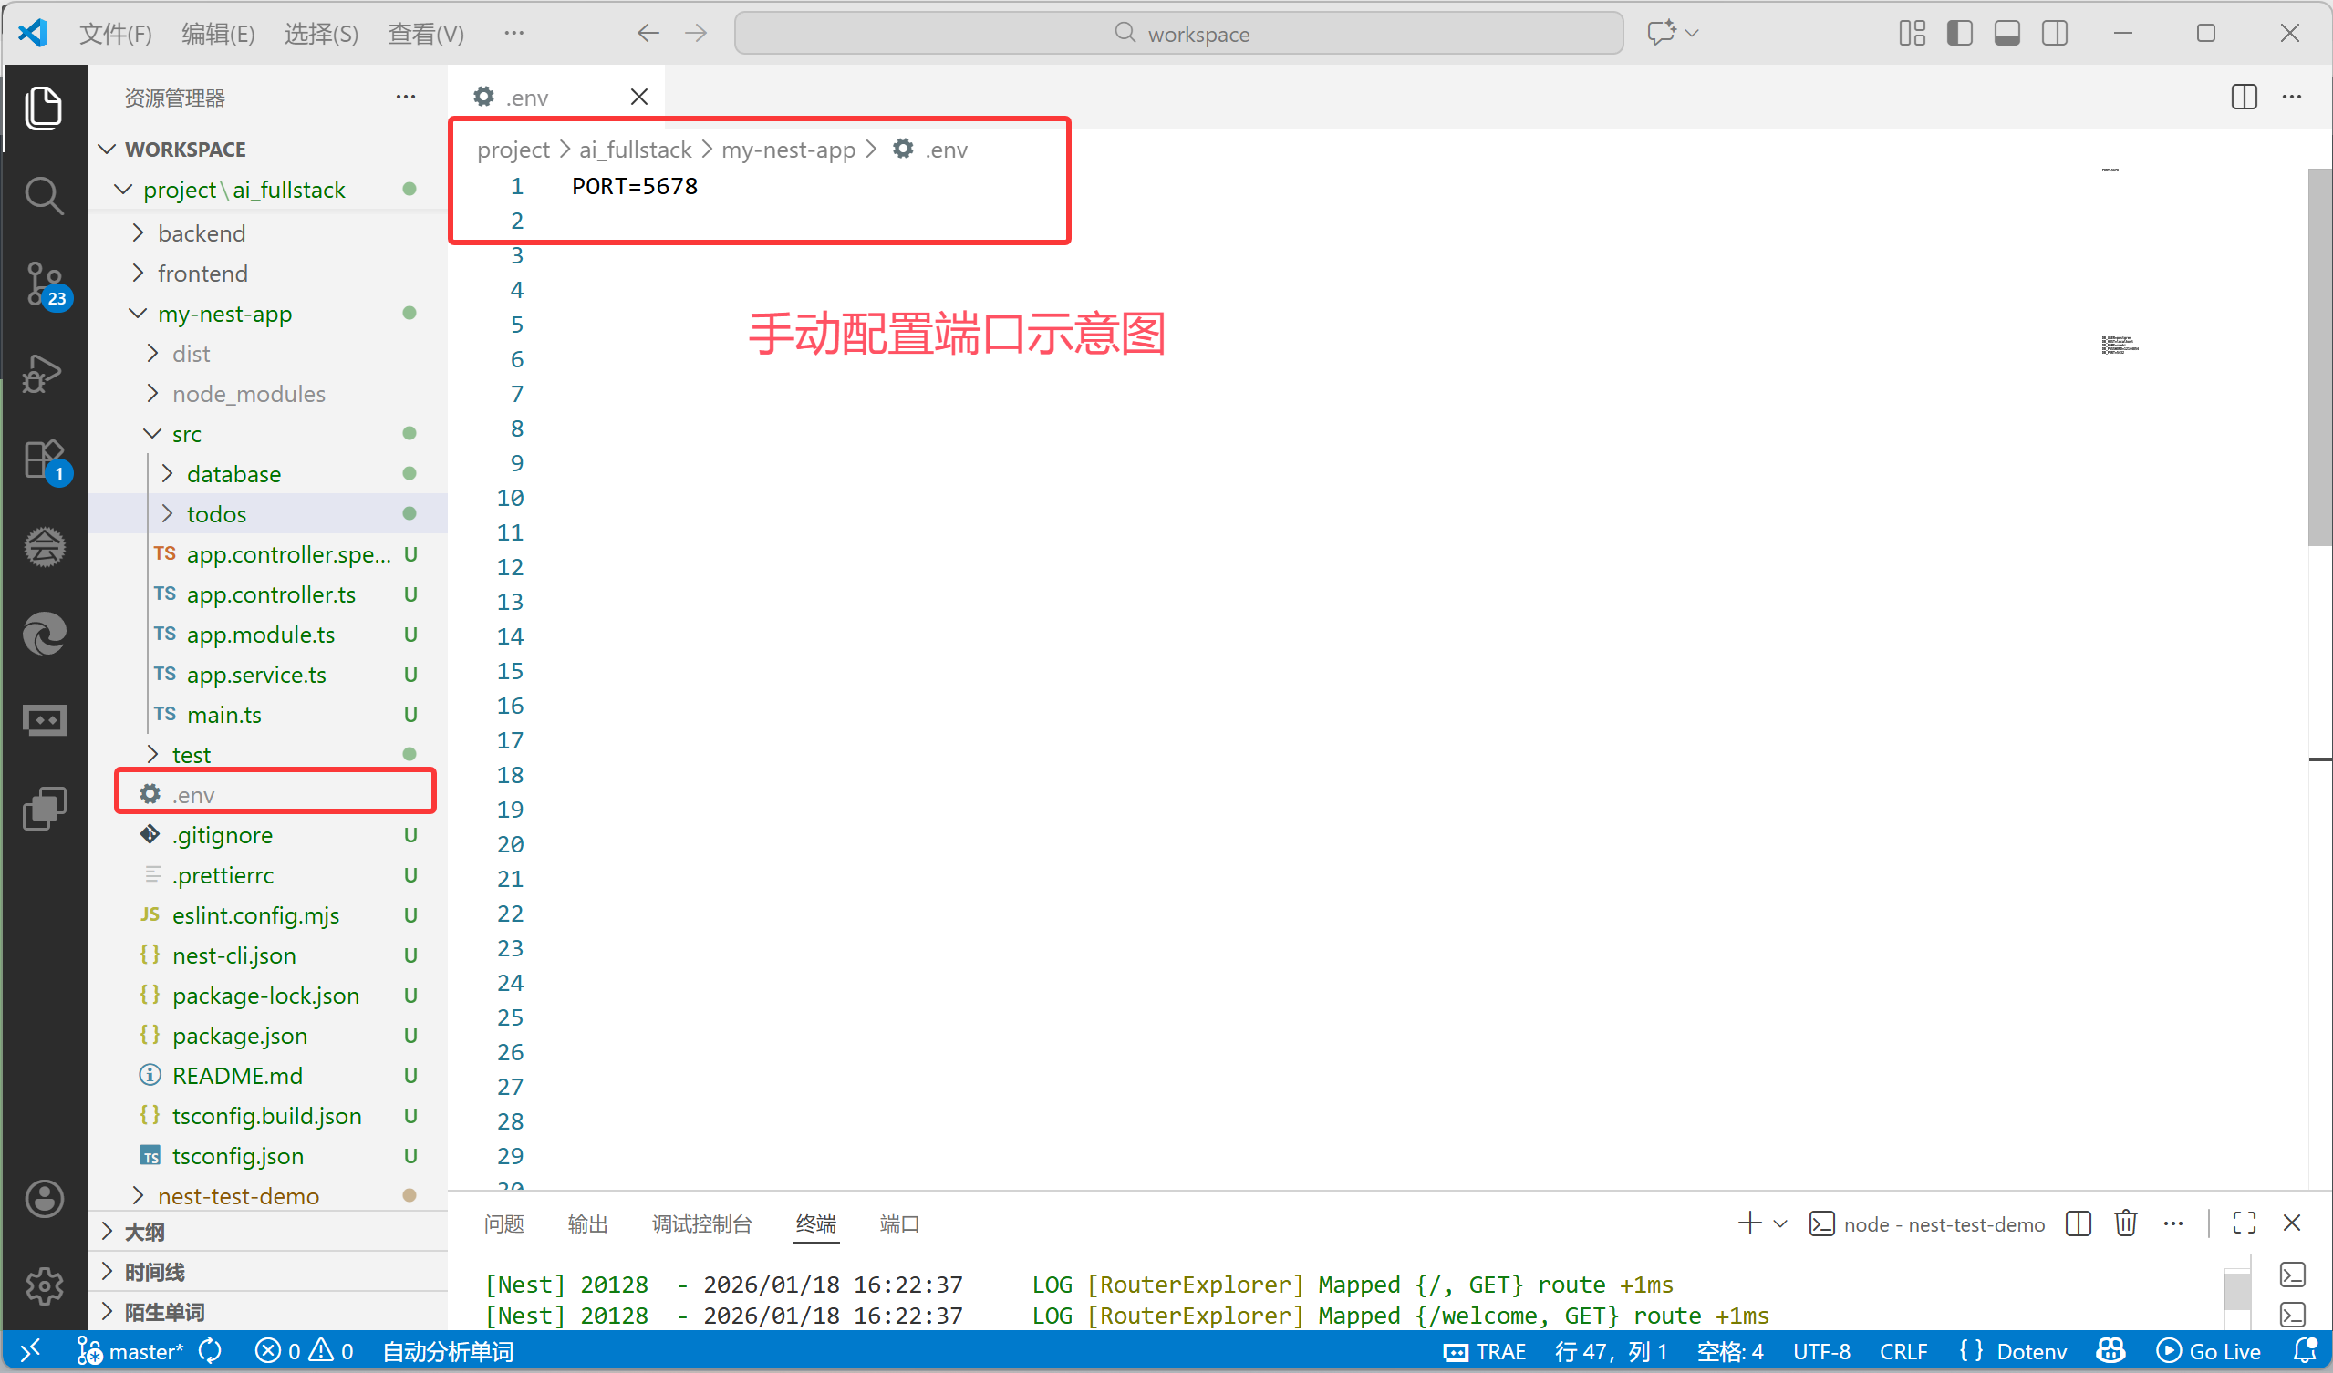Toggle the bottom panel visibility
This screenshot has height=1373, width=2333.
(2006, 34)
